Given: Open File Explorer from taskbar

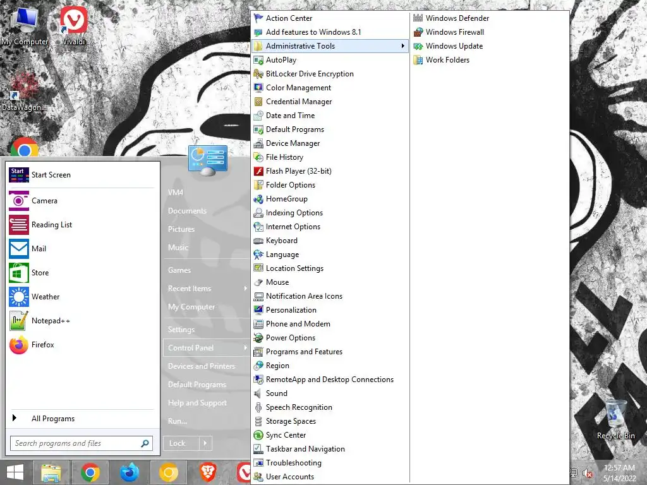Looking at the screenshot, I should click(x=51, y=472).
